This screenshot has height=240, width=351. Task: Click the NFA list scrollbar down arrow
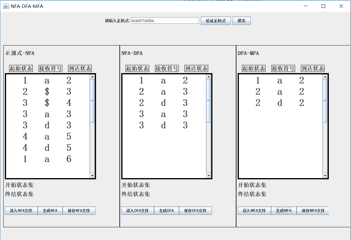click(x=92, y=176)
